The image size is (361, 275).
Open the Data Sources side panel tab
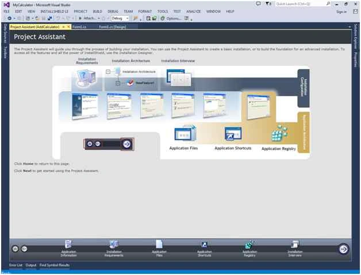click(5, 33)
